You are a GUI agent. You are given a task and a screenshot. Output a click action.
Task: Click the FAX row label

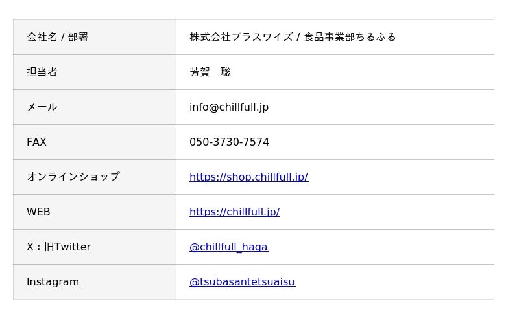click(36, 142)
